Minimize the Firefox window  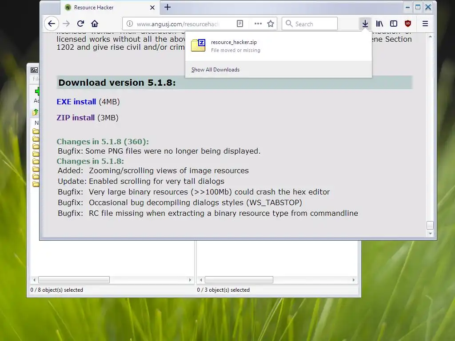tap(408, 7)
